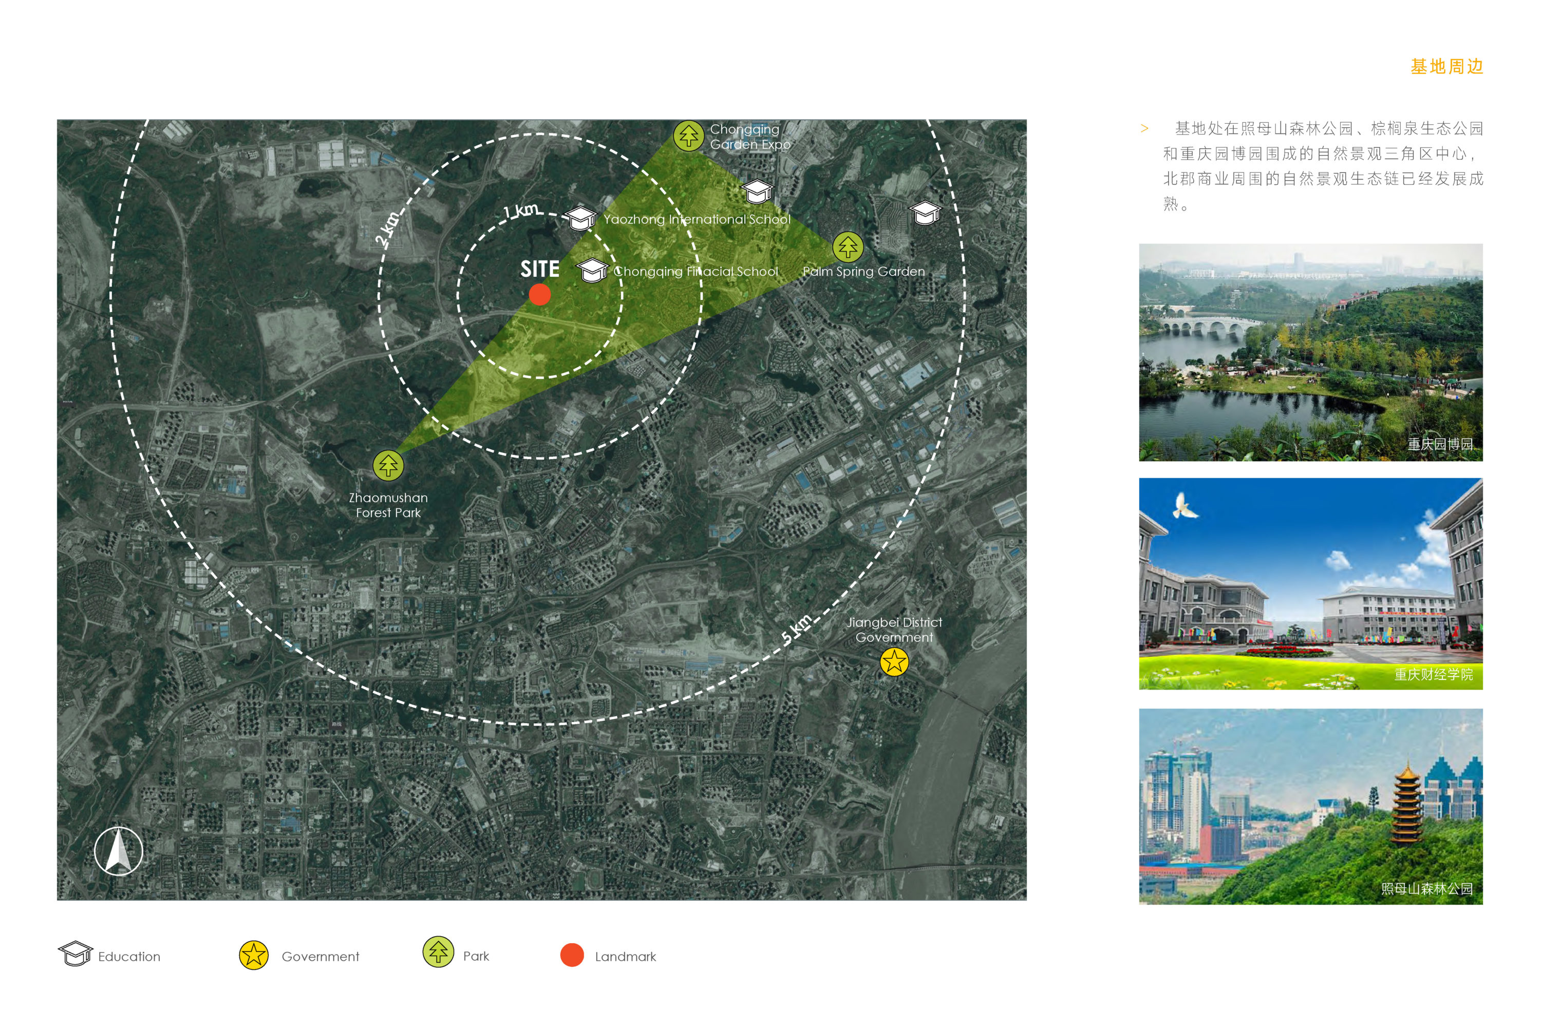The width and height of the screenshot is (1541, 1027).
Task: Click the Government legend star icon
Action: tap(254, 955)
